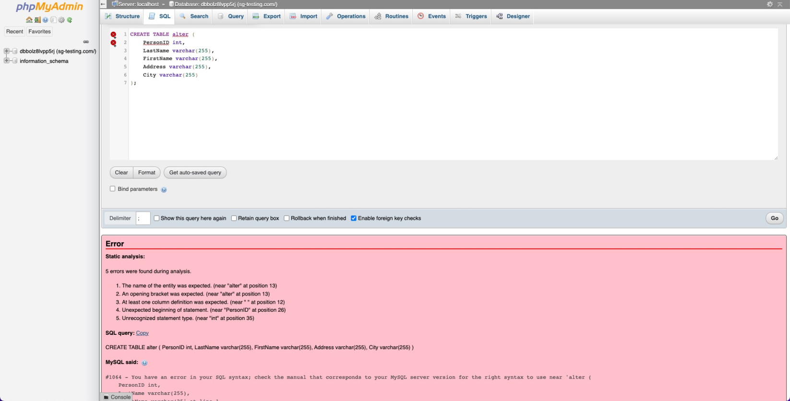Open the phpMyAdmin home icon

(x=29, y=20)
